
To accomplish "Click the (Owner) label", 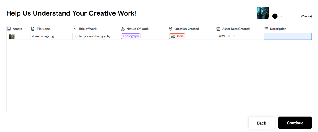I will [x=307, y=16].
